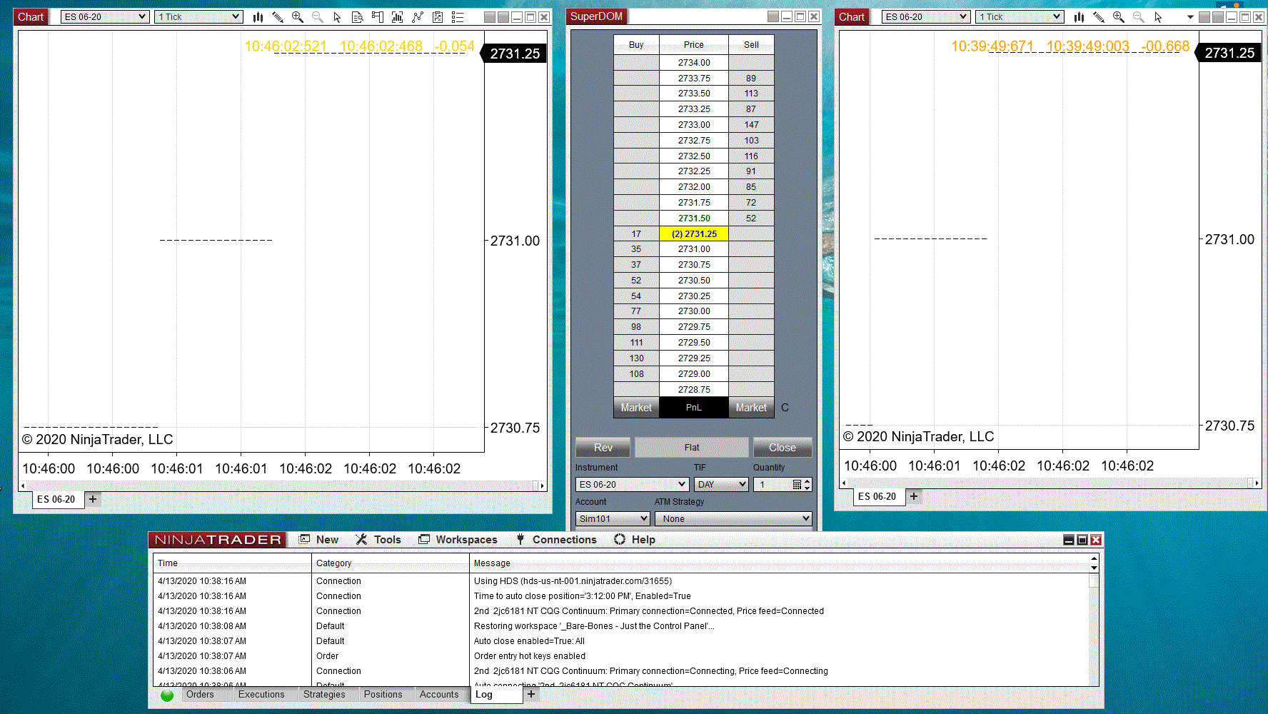Add new tab in right chart window

point(914,496)
